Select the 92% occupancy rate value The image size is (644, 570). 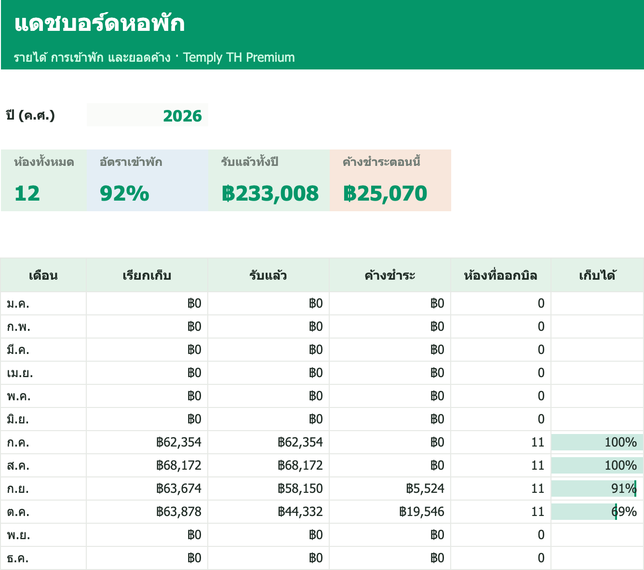(x=124, y=193)
